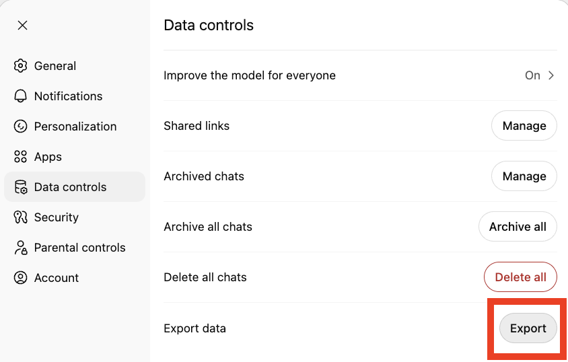The image size is (568, 362).
Task: Click the Data controls database icon
Action: point(21,187)
